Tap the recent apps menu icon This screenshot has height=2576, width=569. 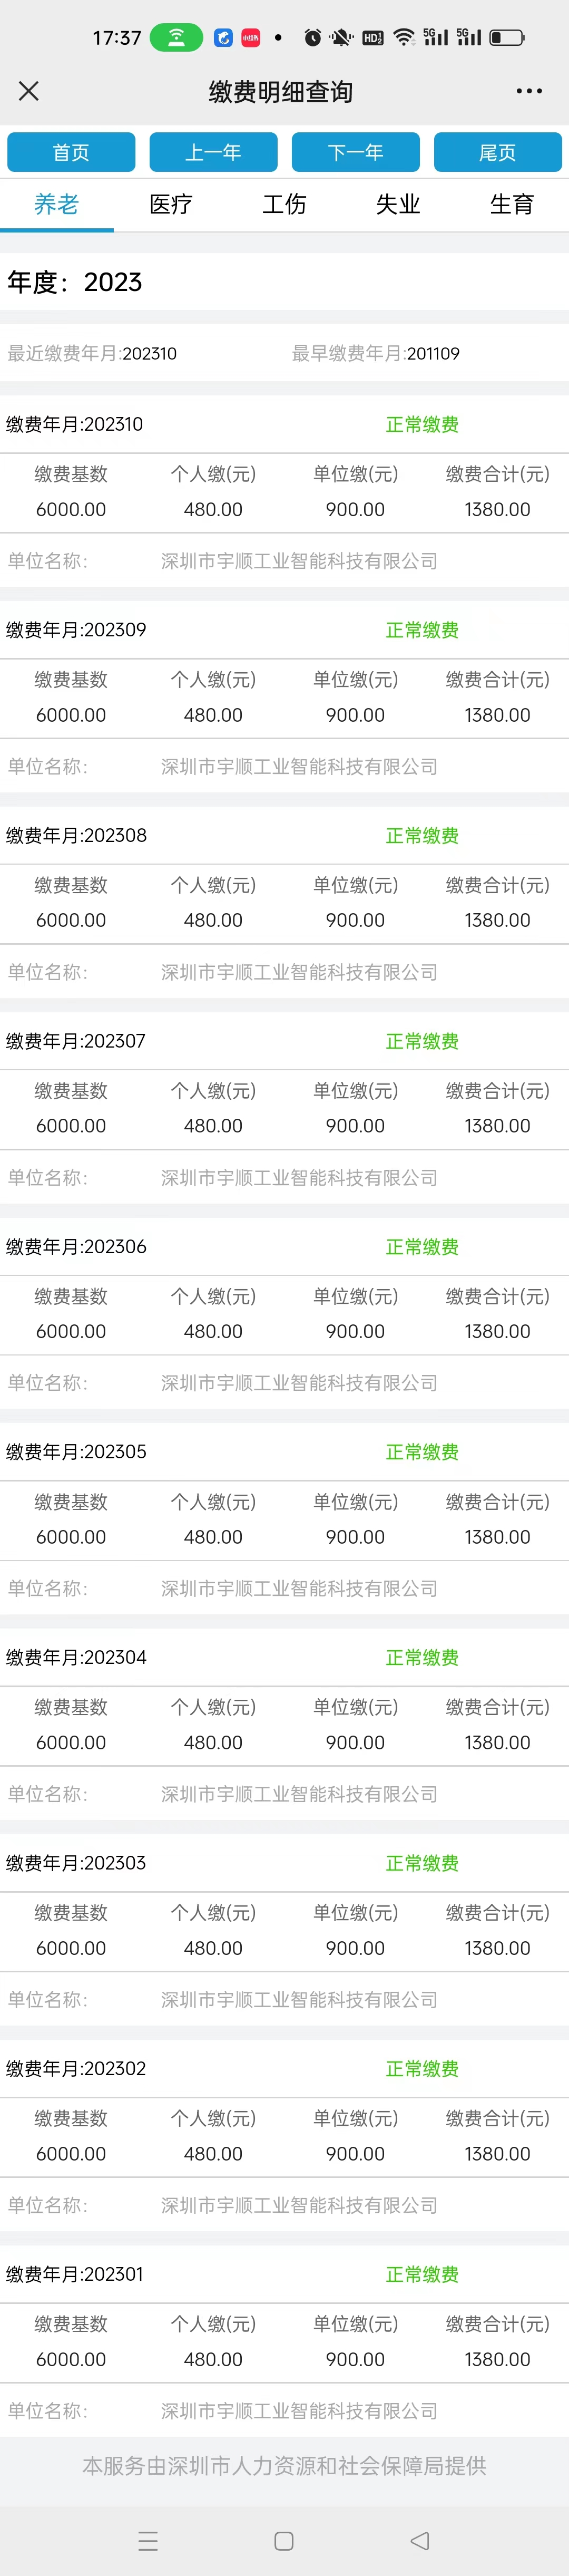[x=148, y=2540]
